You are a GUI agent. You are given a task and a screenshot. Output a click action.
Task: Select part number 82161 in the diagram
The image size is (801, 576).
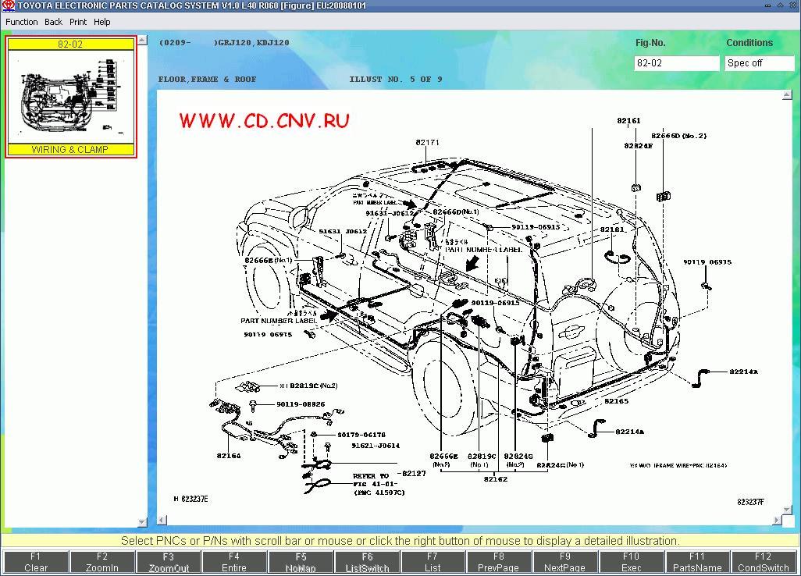point(628,120)
